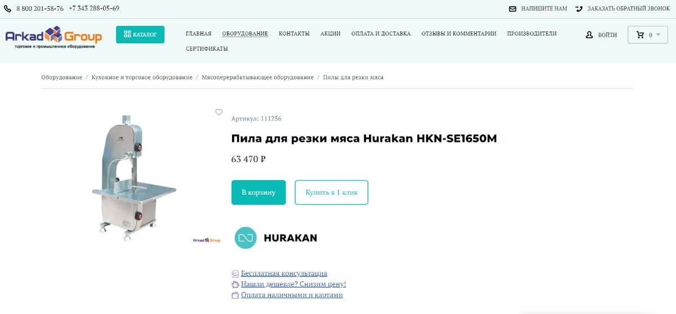The height and width of the screenshot is (314, 676).
Task: Click the Каталог button
Action: coord(140,34)
